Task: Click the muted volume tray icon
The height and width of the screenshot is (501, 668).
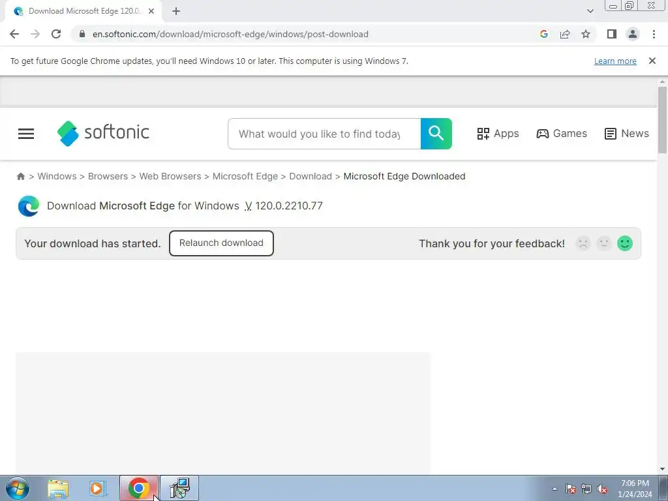Action: pyautogui.click(x=602, y=489)
